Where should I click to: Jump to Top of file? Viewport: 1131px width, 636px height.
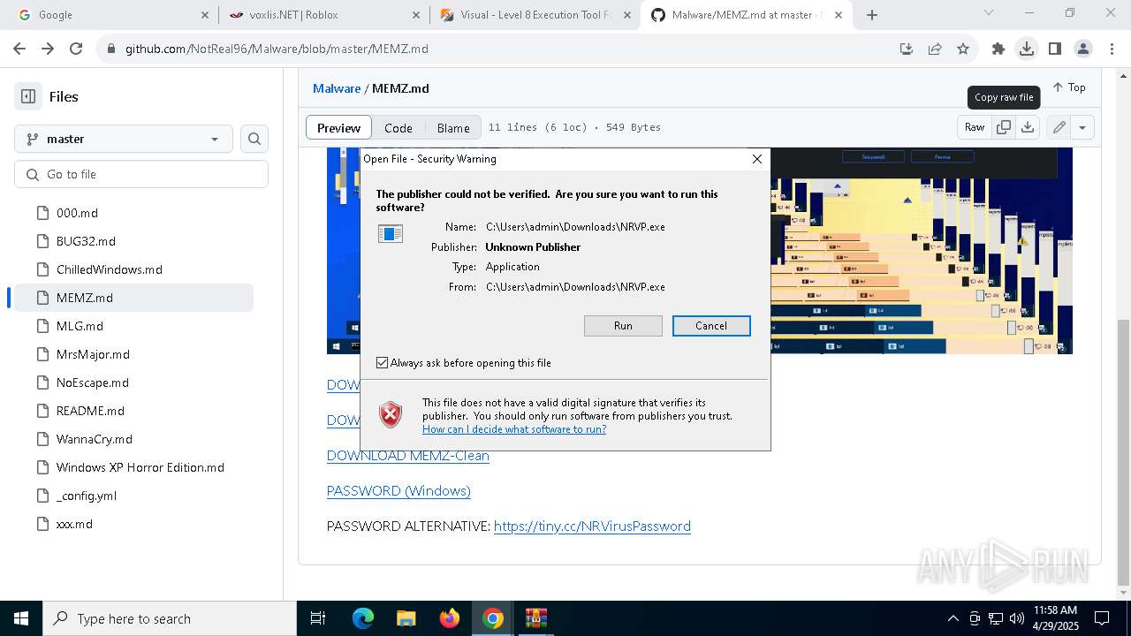coord(1068,87)
